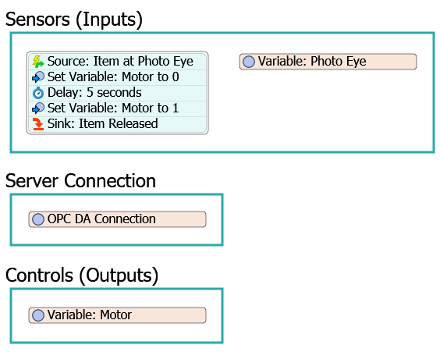Image resolution: width=440 pixels, height=352 pixels.
Task: Click the Delay stopwatch icon
Action: [38, 93]
